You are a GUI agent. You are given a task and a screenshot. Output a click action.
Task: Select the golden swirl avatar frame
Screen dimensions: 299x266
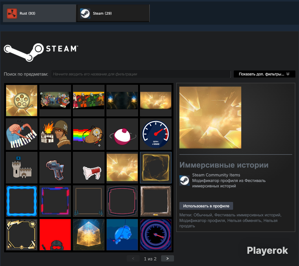156,168
